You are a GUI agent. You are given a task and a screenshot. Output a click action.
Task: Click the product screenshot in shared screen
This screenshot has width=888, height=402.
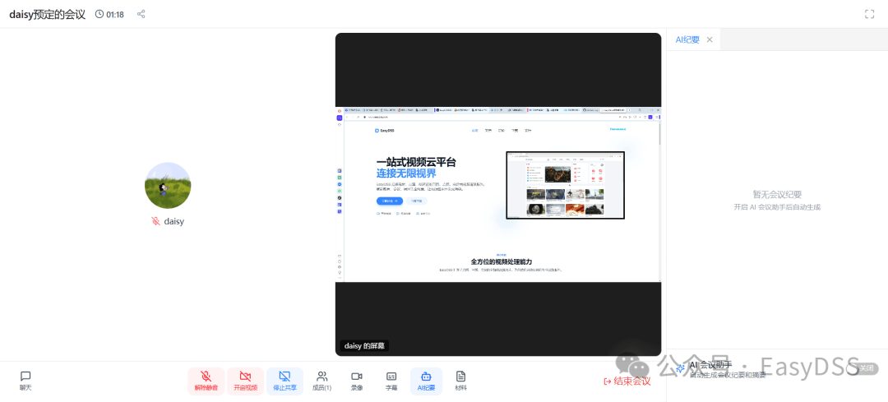[x=565, y=185]
